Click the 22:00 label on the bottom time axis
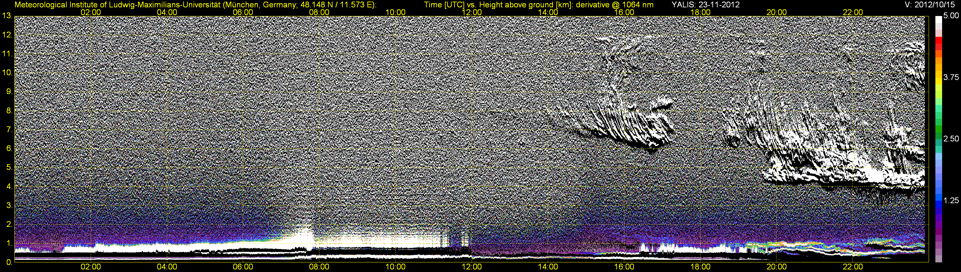 (853, 267)
